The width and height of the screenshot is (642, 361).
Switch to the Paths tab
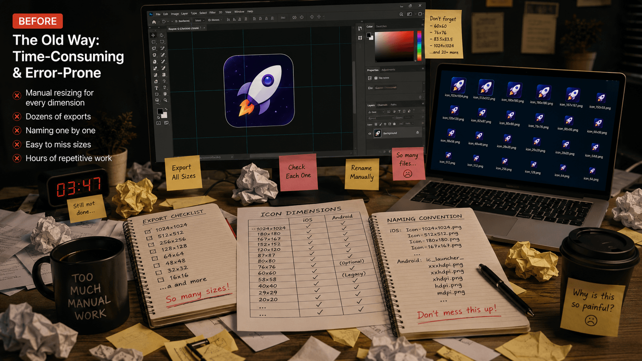(394, 105)
